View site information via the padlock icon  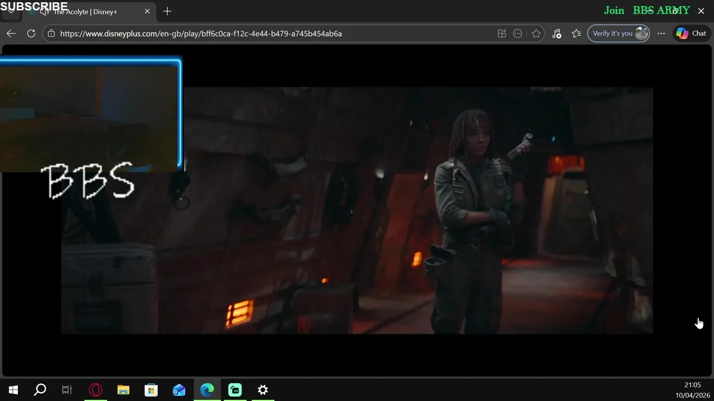click(51, 33)
